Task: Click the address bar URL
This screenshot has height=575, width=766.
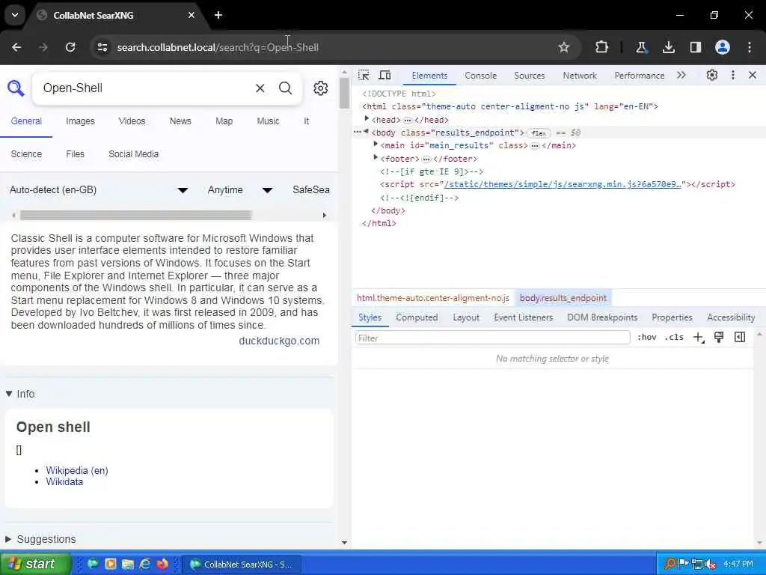Action: [x=218, y=47]
